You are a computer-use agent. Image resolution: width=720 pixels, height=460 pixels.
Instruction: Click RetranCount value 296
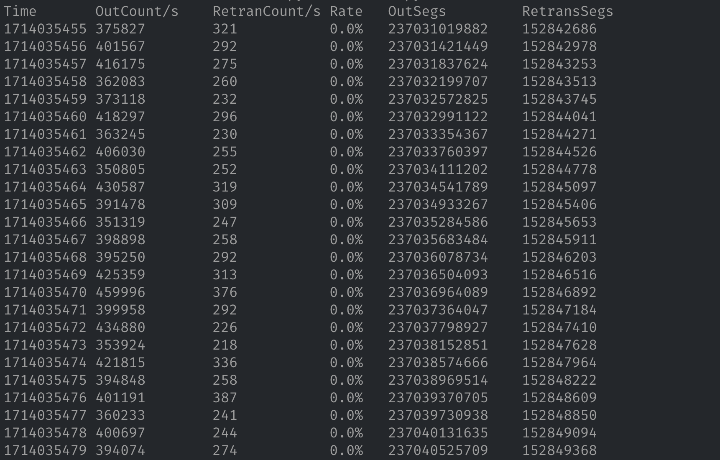[x=225, y=117]
